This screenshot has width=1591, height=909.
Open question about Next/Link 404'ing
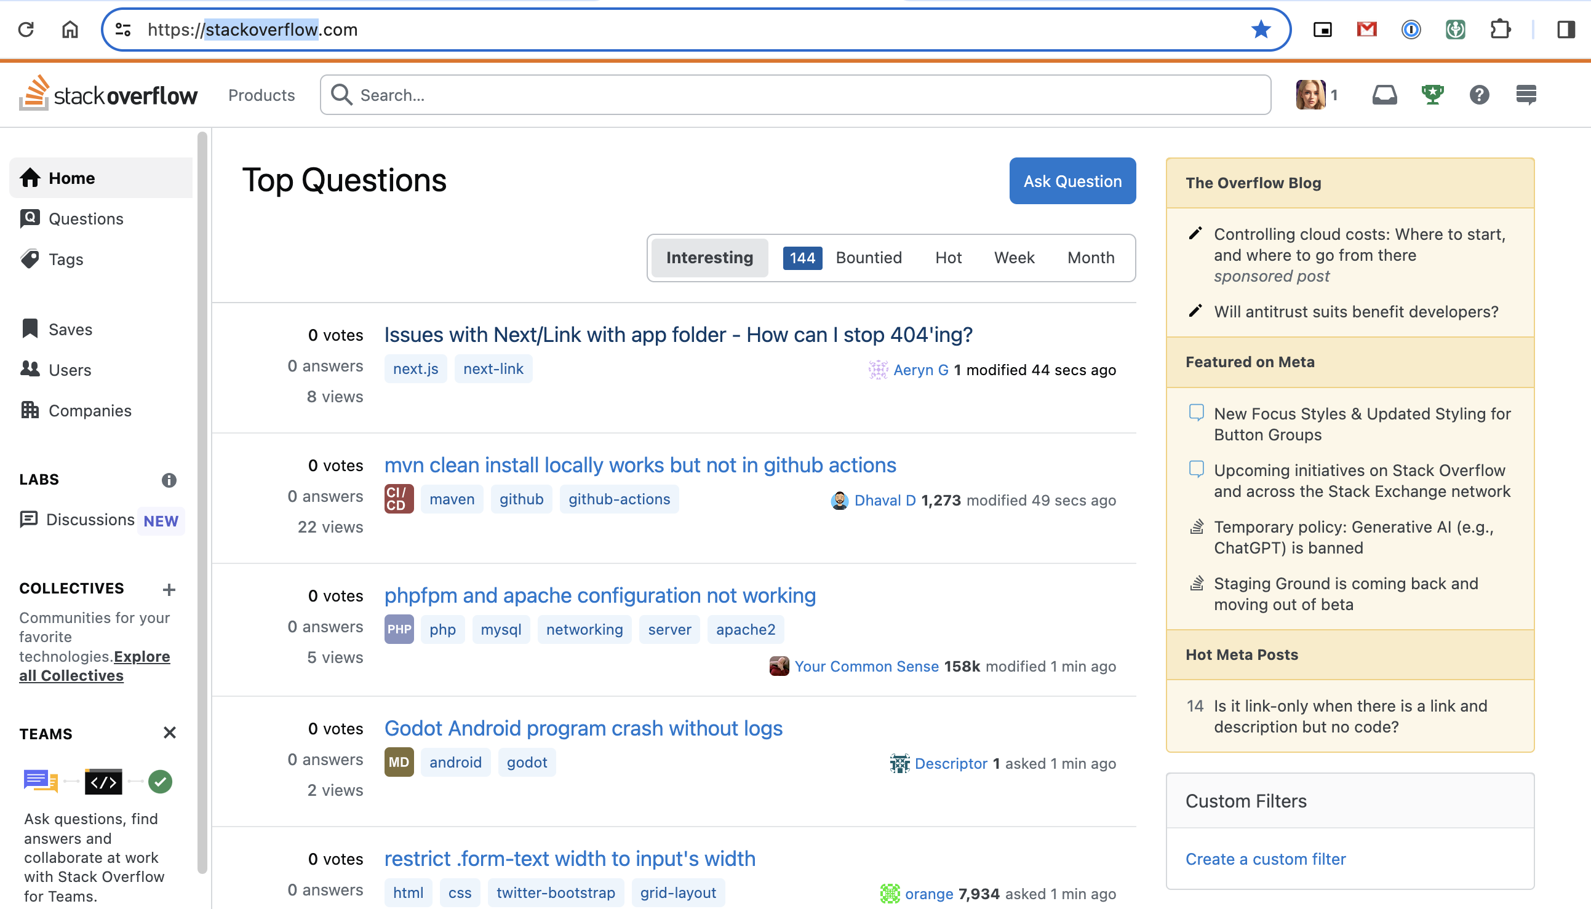[x=678, y=335]
